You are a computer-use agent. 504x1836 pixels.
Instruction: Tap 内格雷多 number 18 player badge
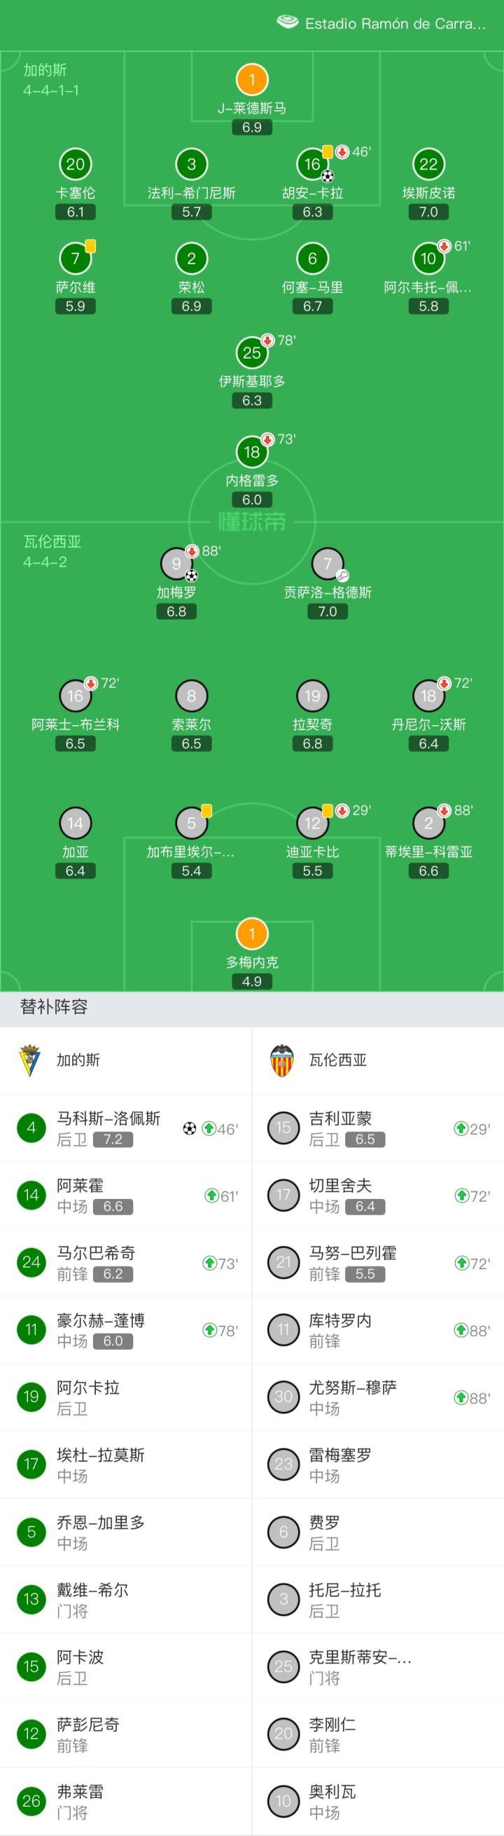click(x=252, y=451)
